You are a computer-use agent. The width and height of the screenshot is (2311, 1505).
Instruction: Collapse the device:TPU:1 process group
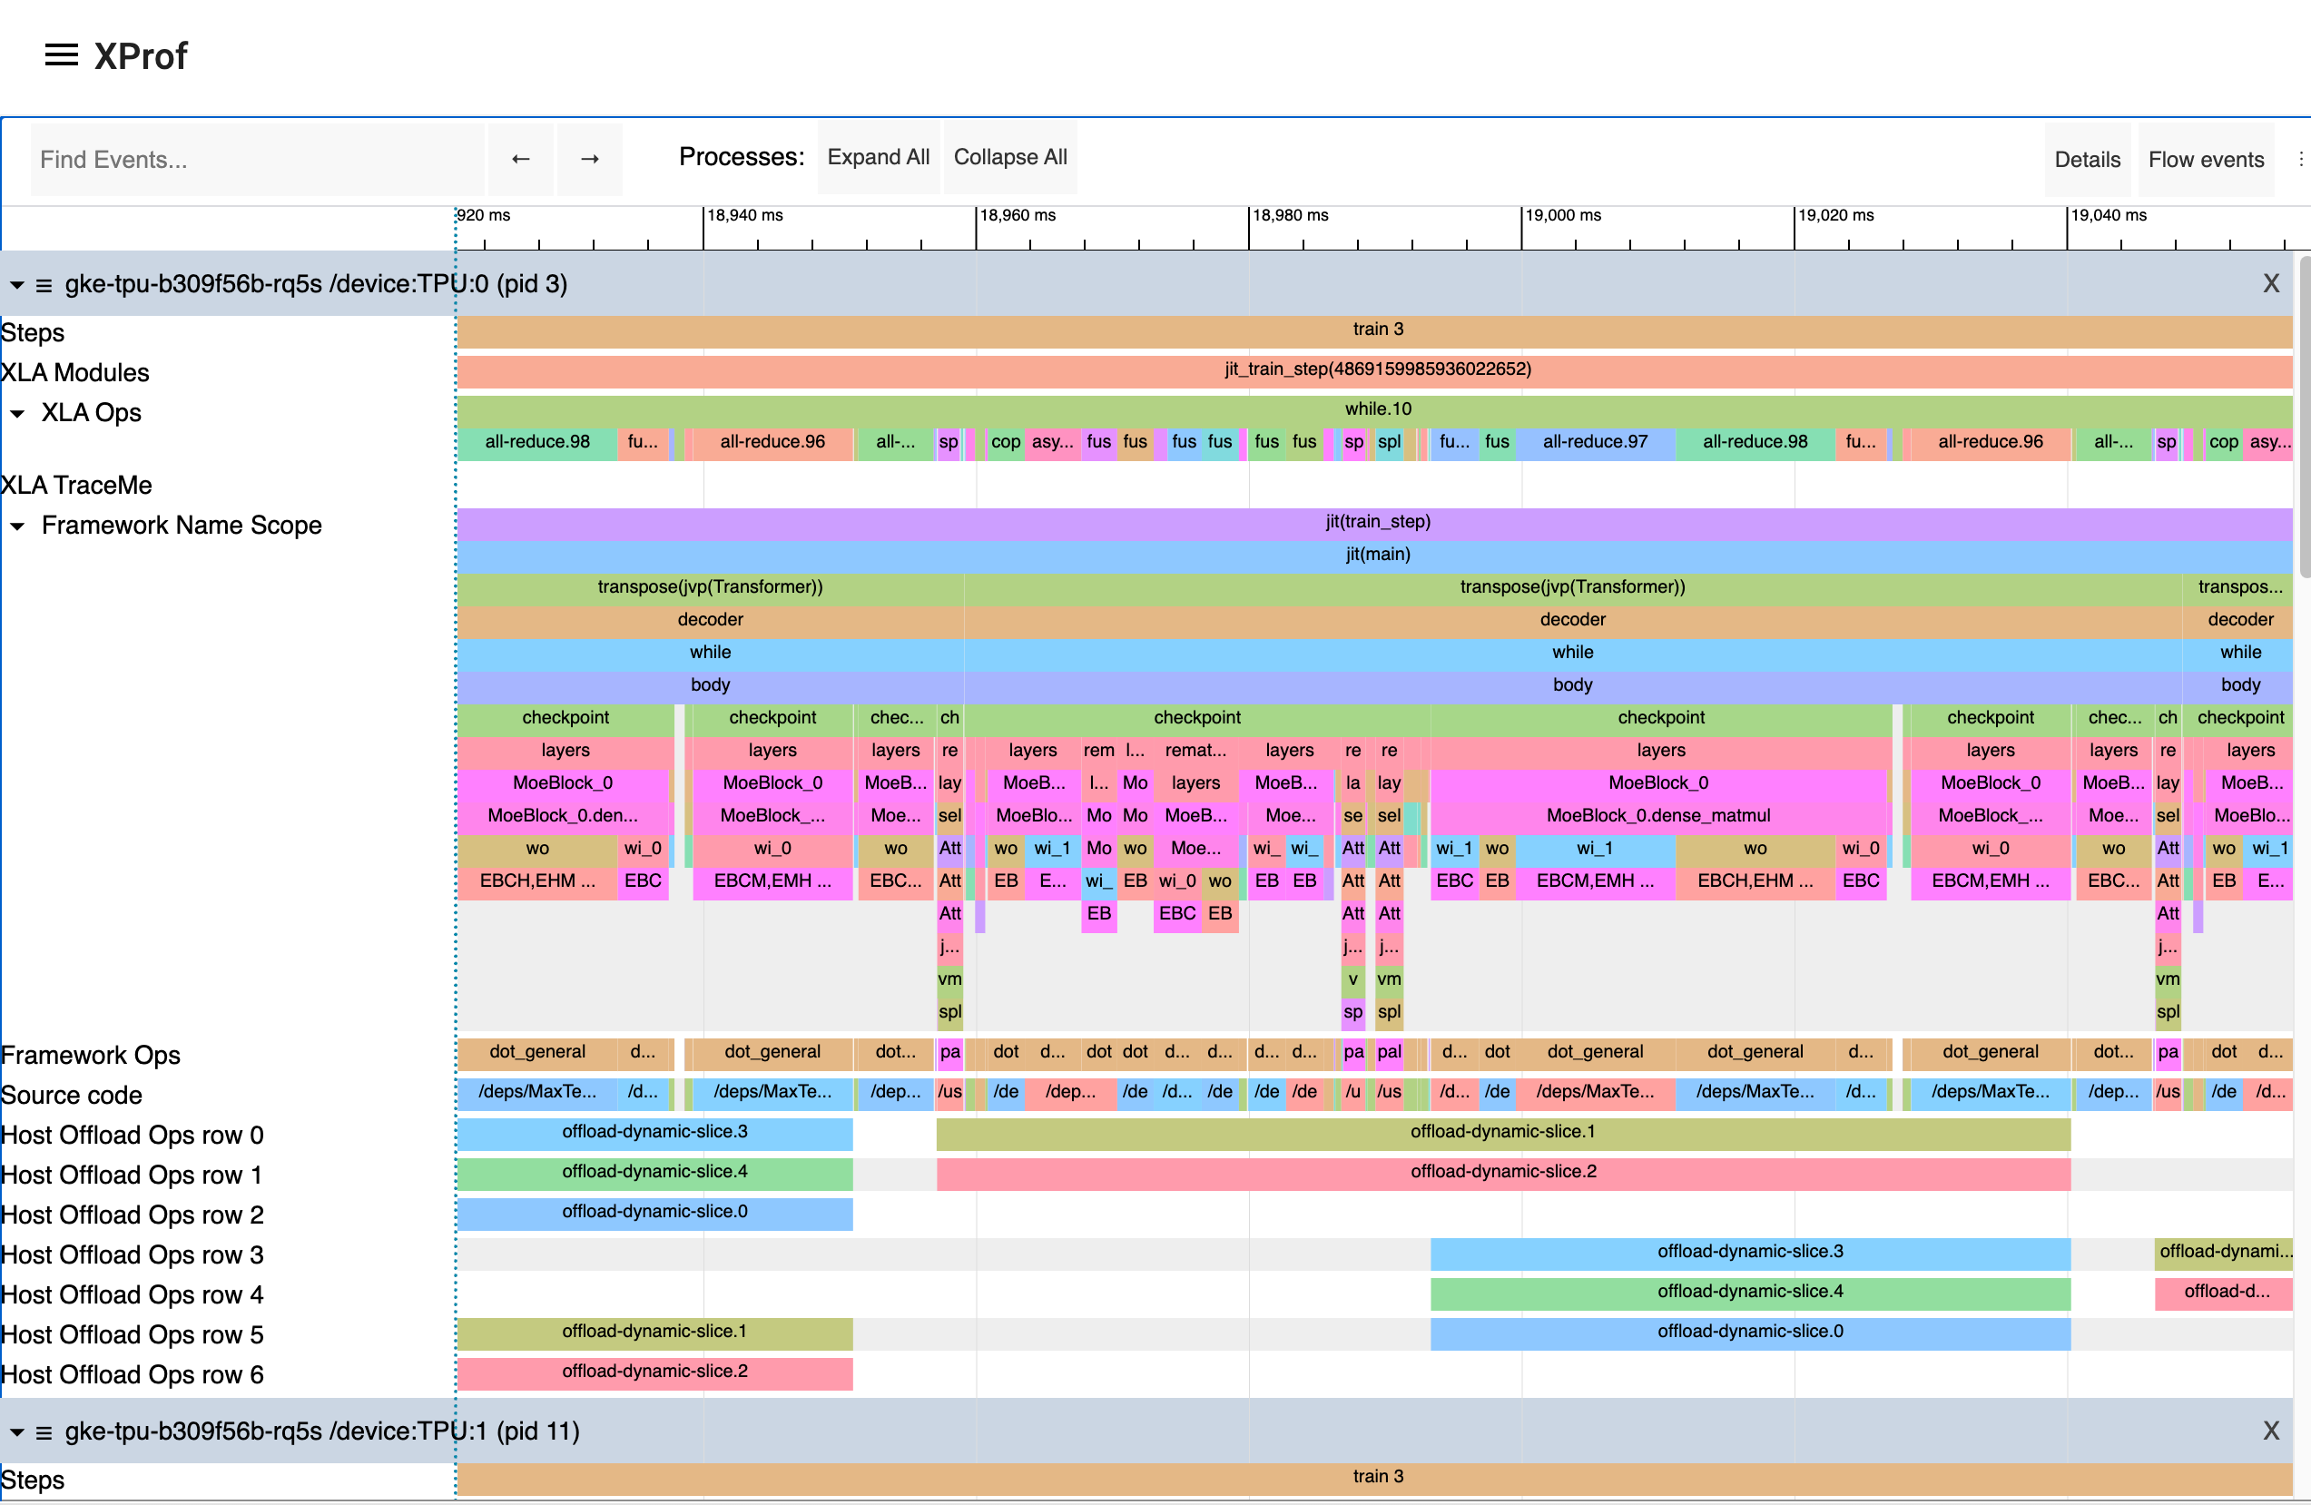pyautogui.click(x=15, y=1431)
